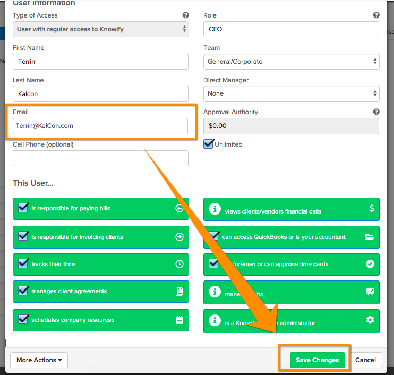Click the document icon on manages client agreements
Screen dimensions: 394x375
(x=179, y=291)
